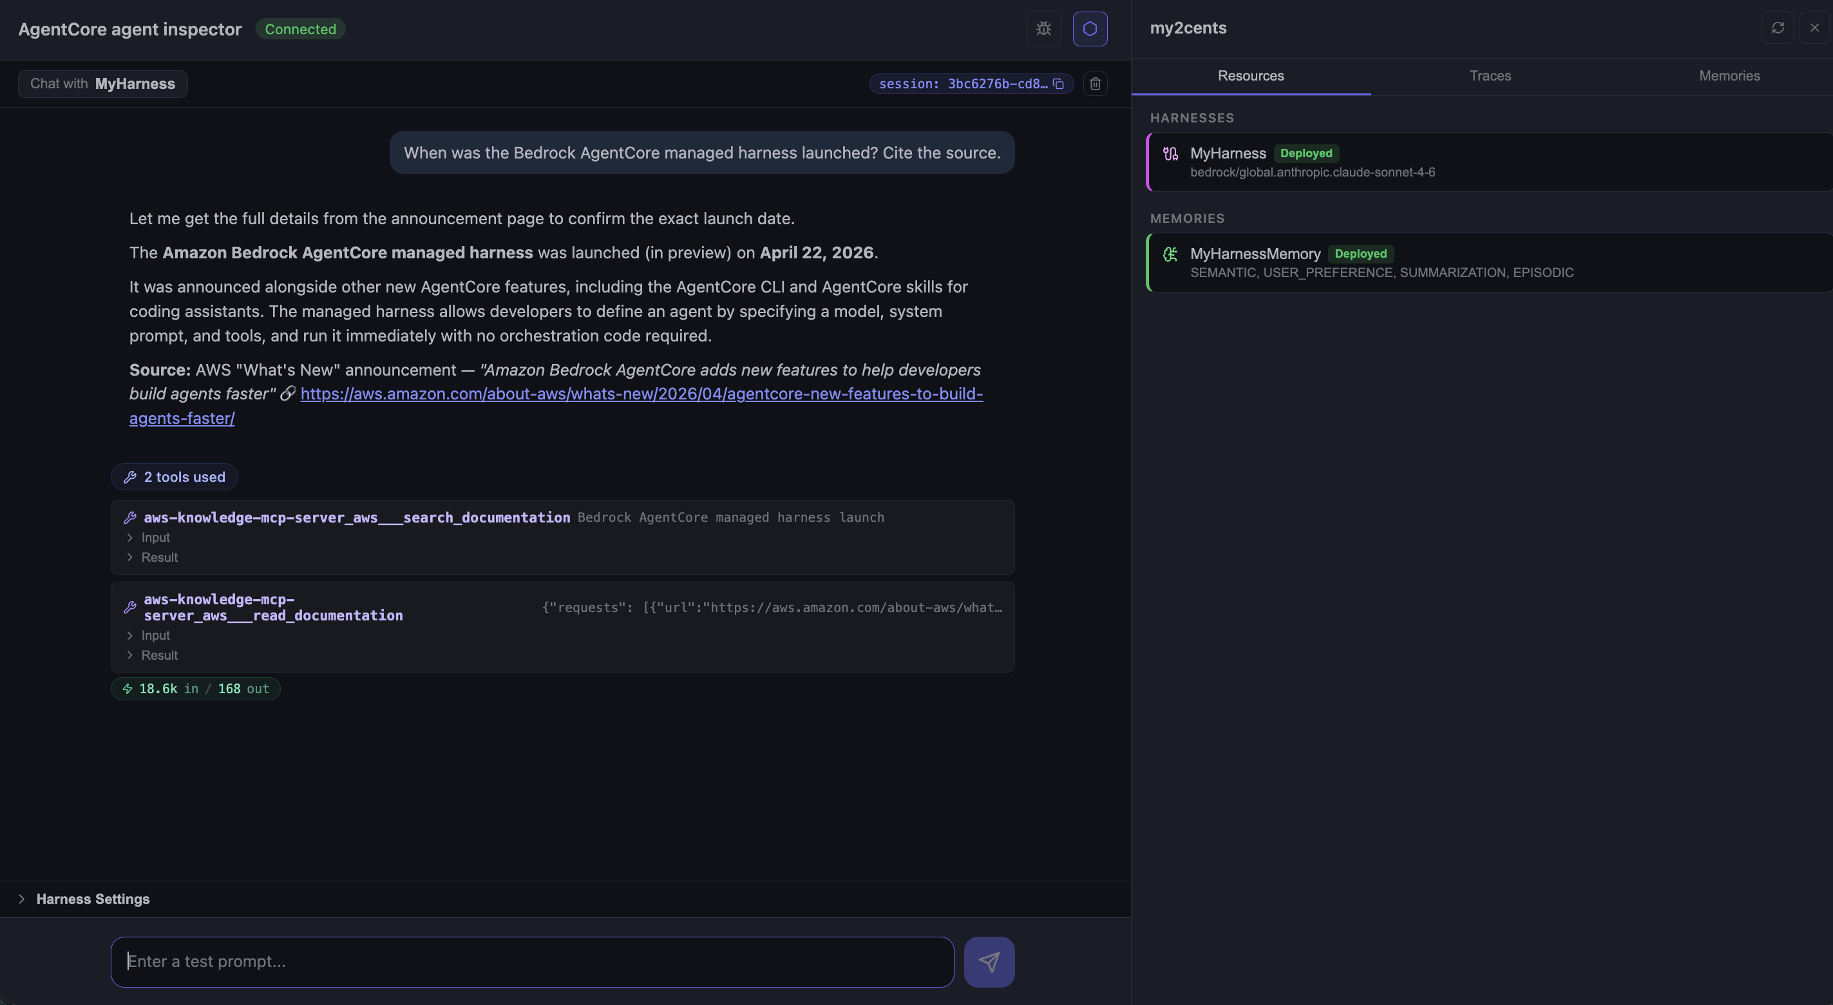Click the 2 tools used badge
The image size is (1833, 1005).
point(174,477)
